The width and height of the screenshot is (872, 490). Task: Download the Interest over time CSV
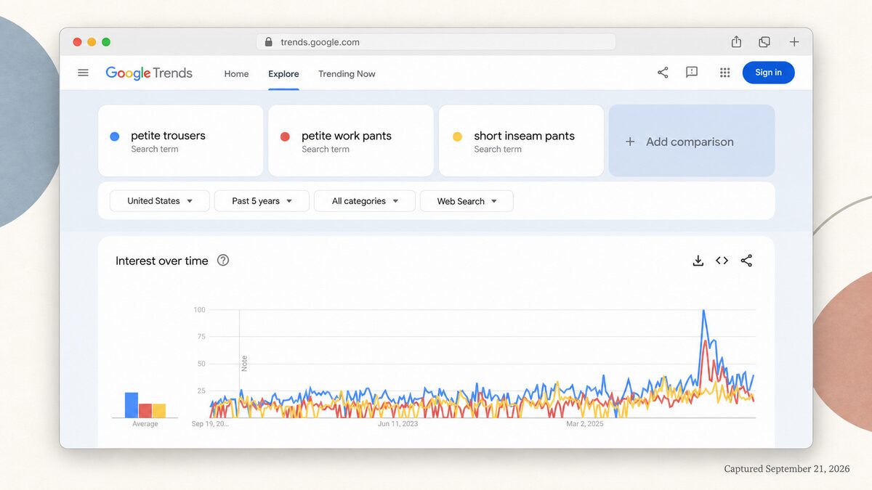698,261
